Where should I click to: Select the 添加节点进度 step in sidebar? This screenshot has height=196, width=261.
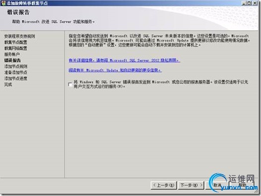click(x=16, y=78)
